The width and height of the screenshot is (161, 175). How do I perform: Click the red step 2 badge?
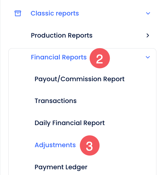tap(100, 58)
